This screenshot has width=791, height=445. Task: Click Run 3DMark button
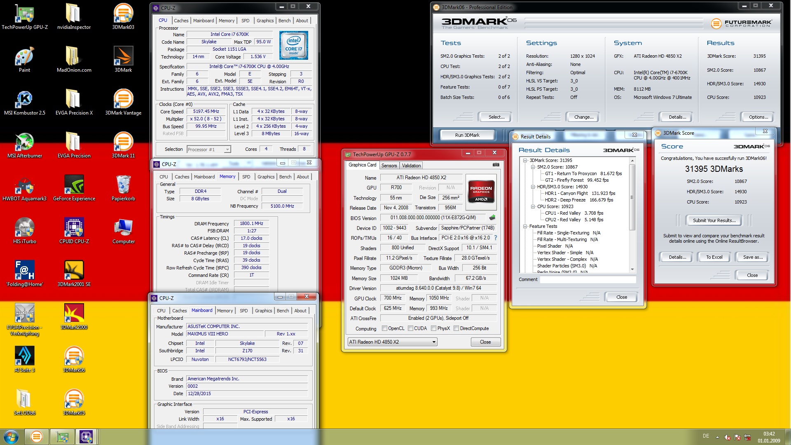467,135
